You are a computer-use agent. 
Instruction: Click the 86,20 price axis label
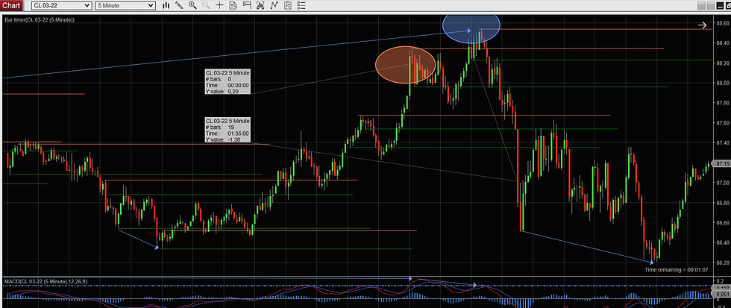click(x=722, y=263)
